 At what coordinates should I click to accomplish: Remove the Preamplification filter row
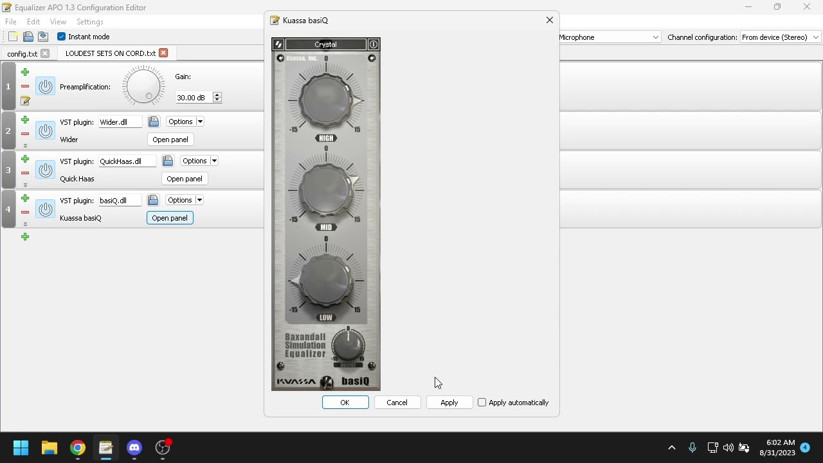click(25, 86)
